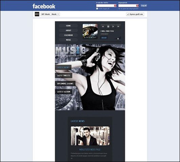The image size is (180, 162).
Task: Select the LATEST TWEETS tab
Action: click(x=64, y=75)
